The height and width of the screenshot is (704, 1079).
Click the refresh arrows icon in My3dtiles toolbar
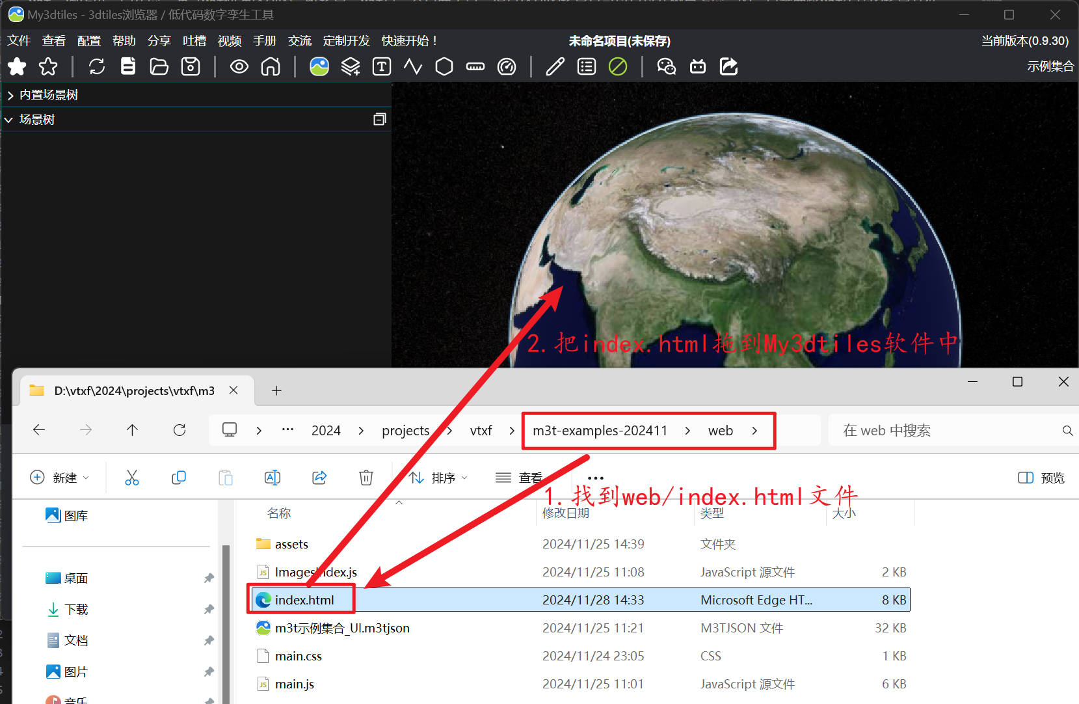[x=97, y=66]
